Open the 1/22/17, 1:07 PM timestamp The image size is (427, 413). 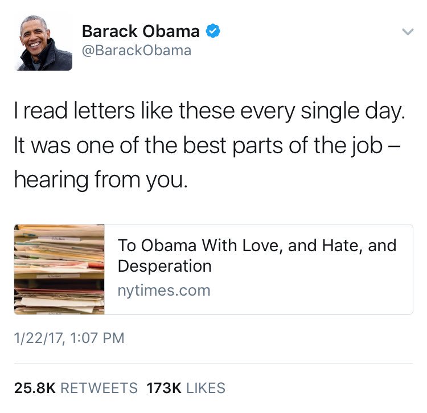click(69, 338)
